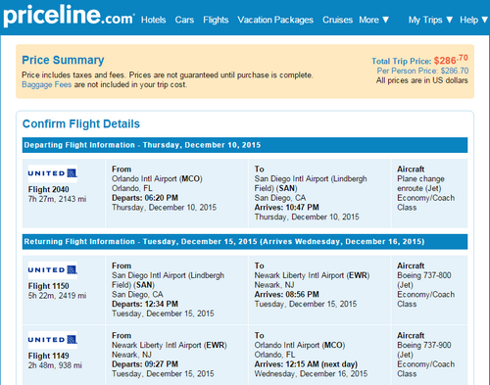Expand the More dropdown menu
This screenshot has height=385, width=490.
coord(374,20)
